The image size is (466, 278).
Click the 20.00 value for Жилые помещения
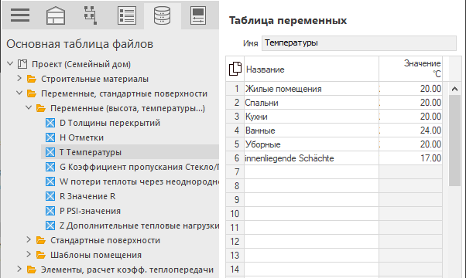pos(411,89)
